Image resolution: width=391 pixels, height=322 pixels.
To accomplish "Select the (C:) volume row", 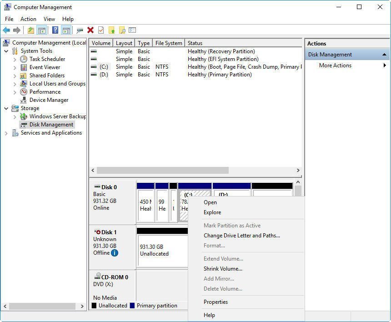I will [x=196, y=67].
